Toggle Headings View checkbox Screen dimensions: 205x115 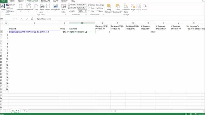[x=97, y=8]
